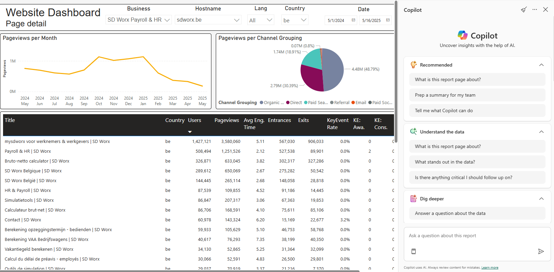Click the table's Country column header
554x272 pixels.
pyautogui.click(x=175, y=120)
